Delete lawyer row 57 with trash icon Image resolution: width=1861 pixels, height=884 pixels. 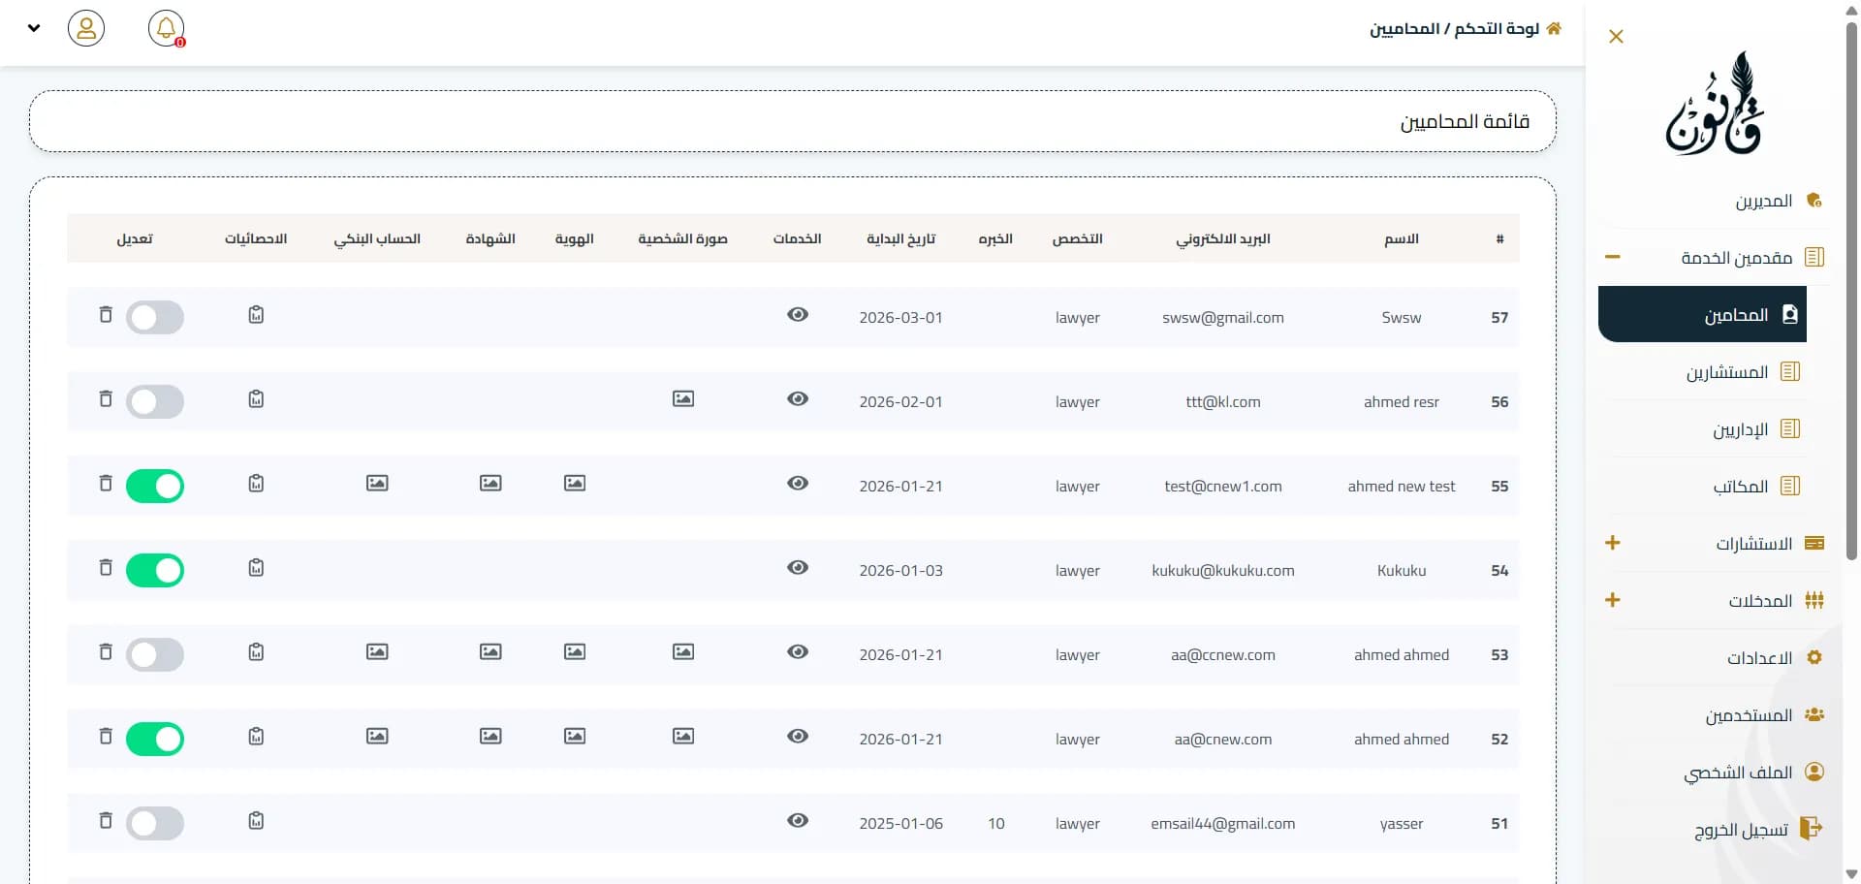click(106, 315)
